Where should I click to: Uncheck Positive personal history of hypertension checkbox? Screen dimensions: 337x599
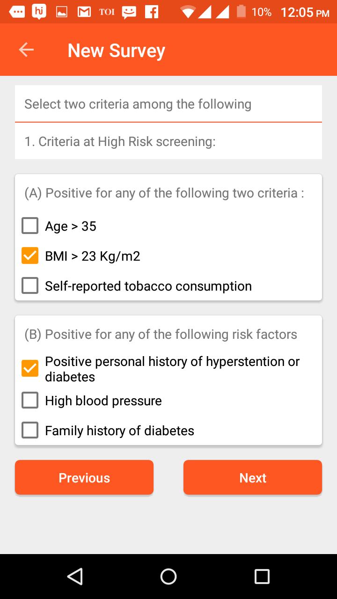click(30, 369)
